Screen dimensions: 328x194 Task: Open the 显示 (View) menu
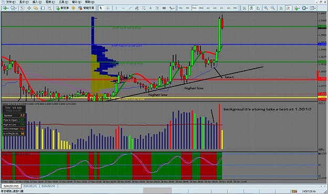(24, 2)
